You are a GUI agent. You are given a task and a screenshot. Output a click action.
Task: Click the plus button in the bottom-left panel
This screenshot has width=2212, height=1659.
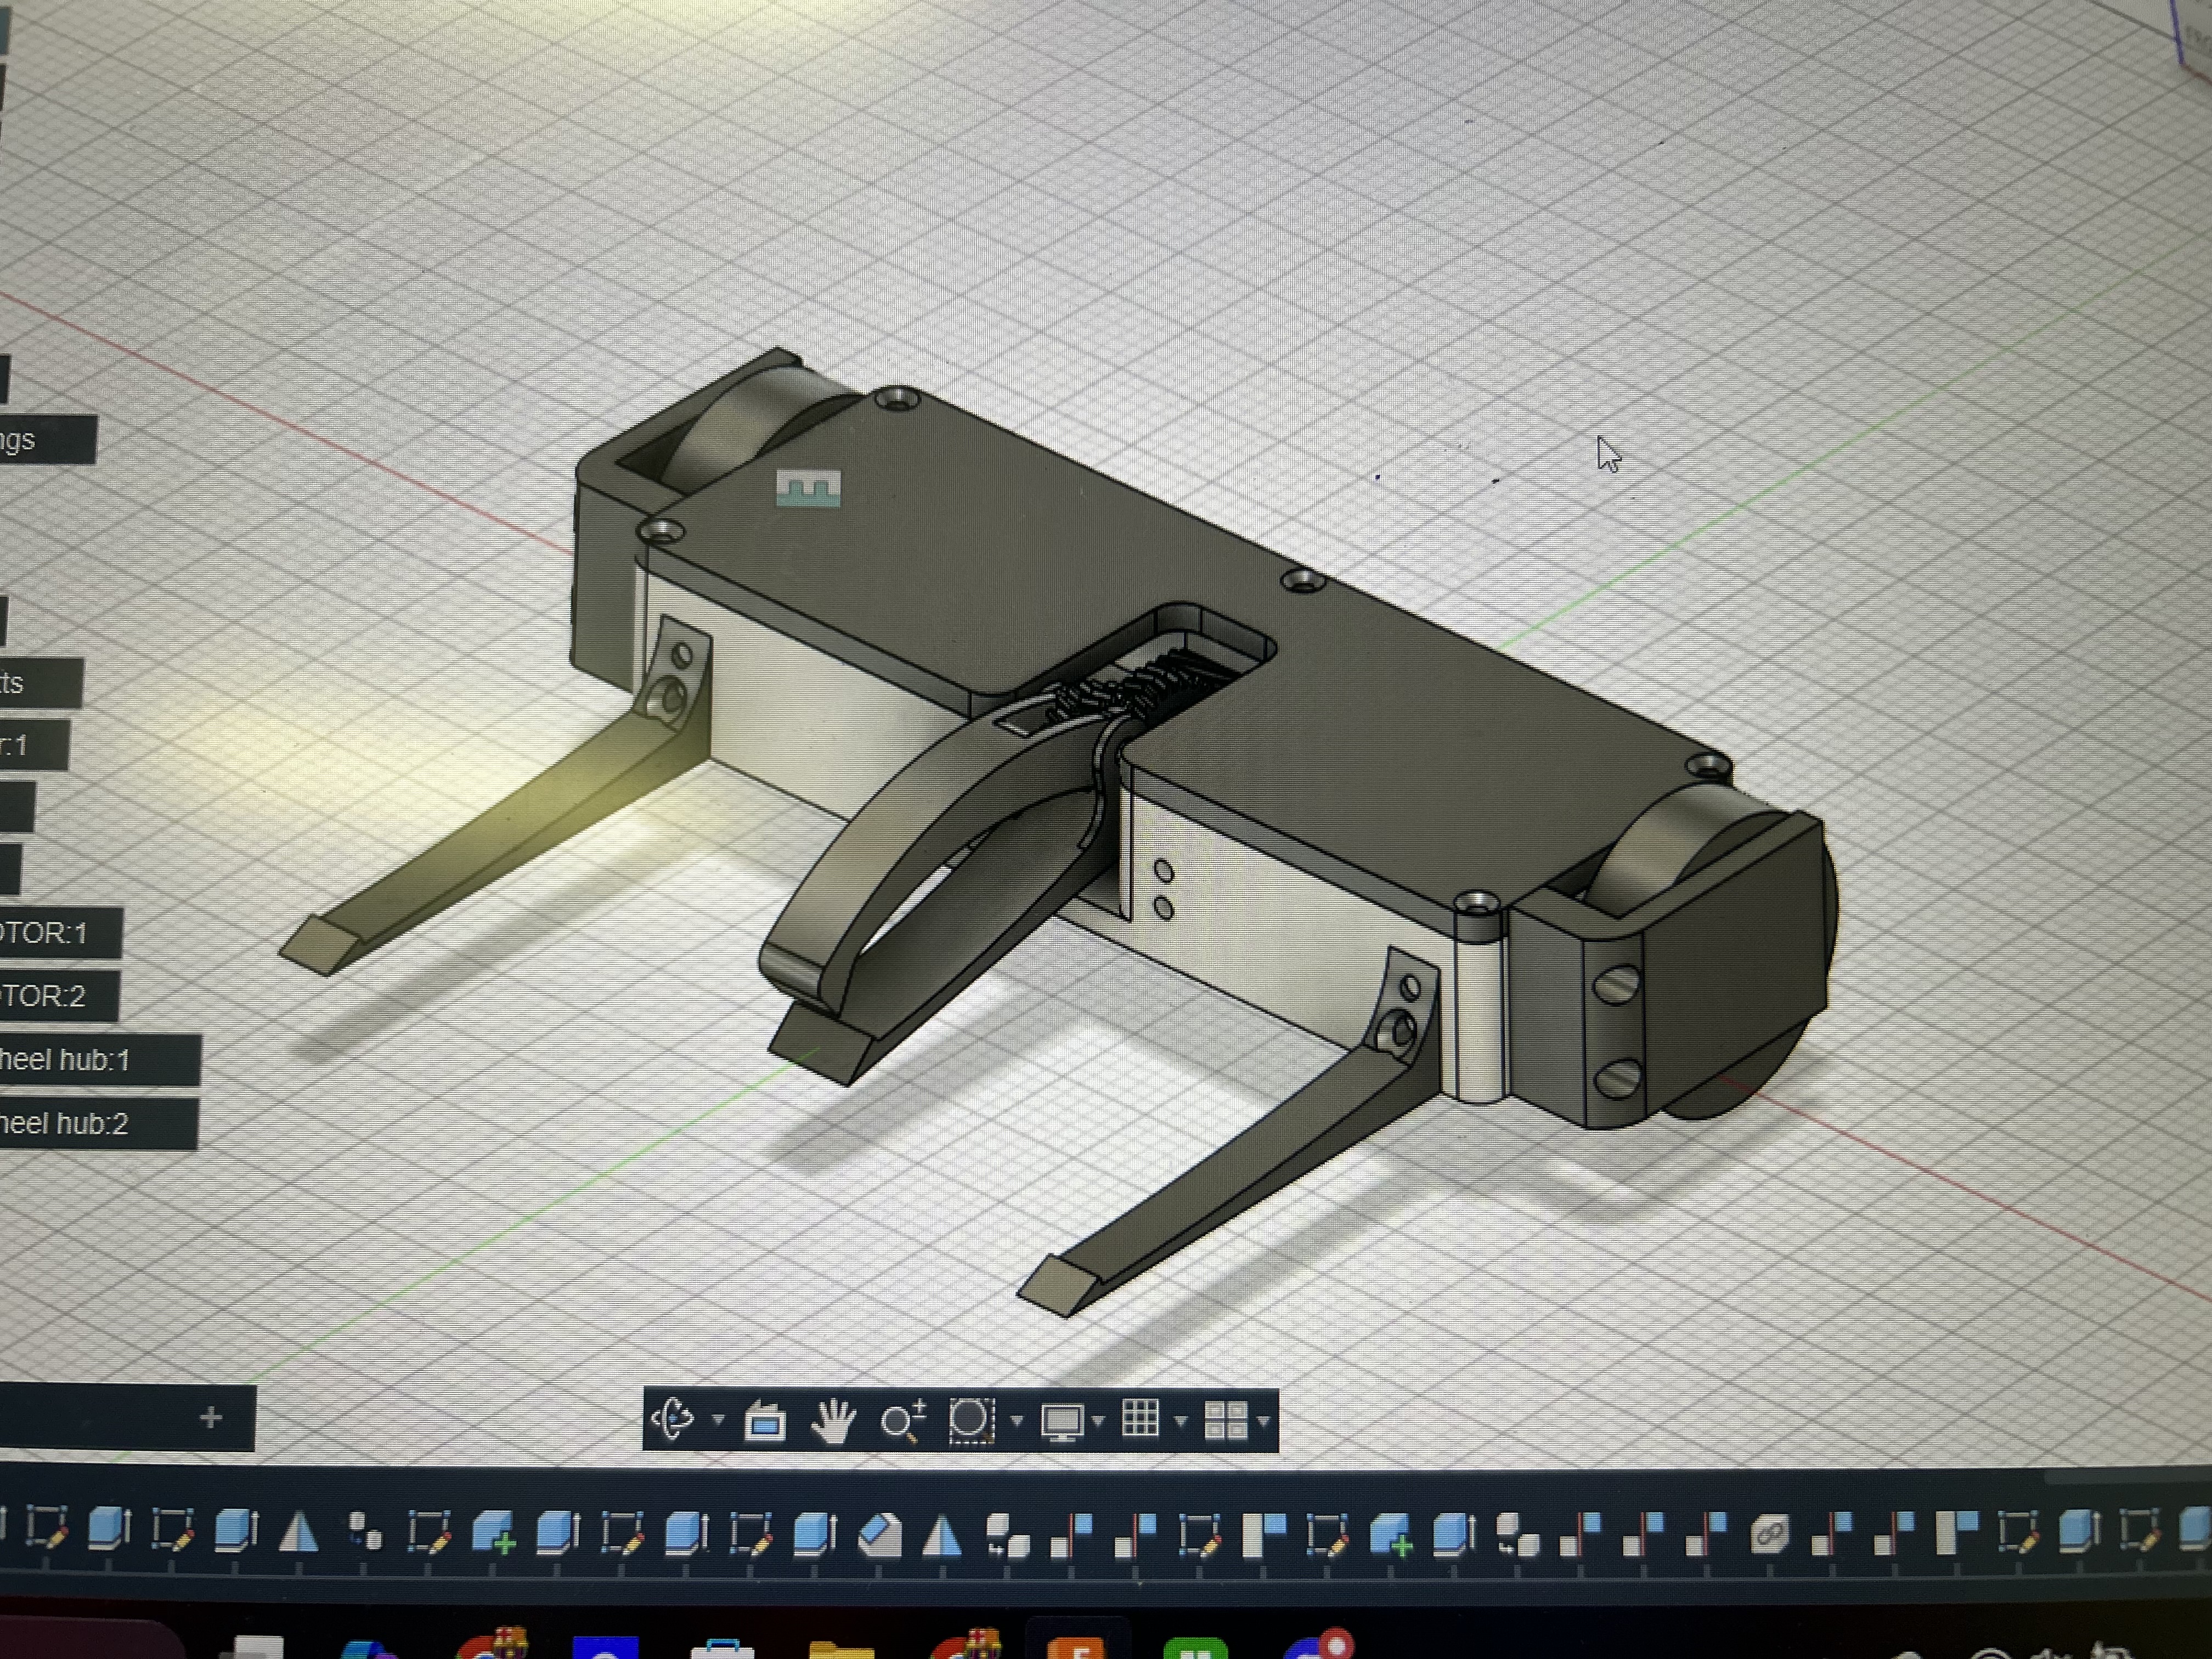coord(210,1417)
